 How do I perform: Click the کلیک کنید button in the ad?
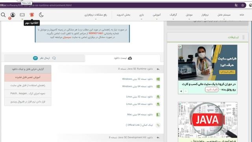[x=212, y=90]
